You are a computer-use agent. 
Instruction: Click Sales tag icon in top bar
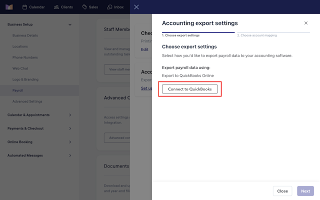(84, 7)
